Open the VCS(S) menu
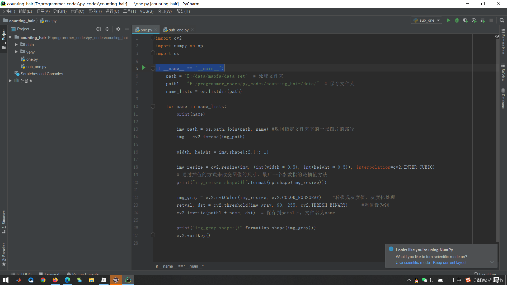The width and height of the screenshot is (507, 285). (x=146, y=11)
